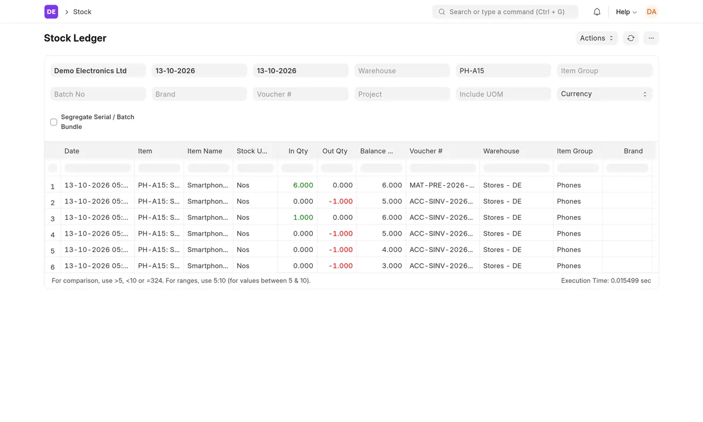Screen dimensions: 703x422
Task: Click the Brand column header
Action: coord(627,151)
